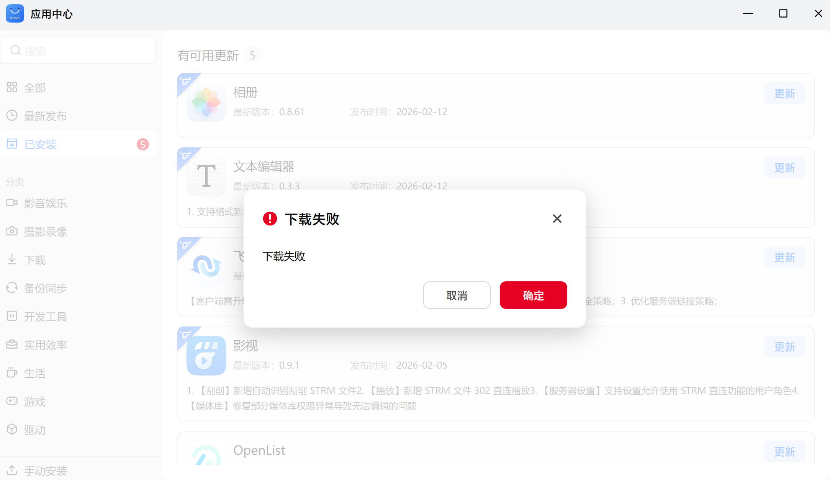Select 最新发布 in sidebar
Screen dimensions: 830x480
(x=45, y=116)
